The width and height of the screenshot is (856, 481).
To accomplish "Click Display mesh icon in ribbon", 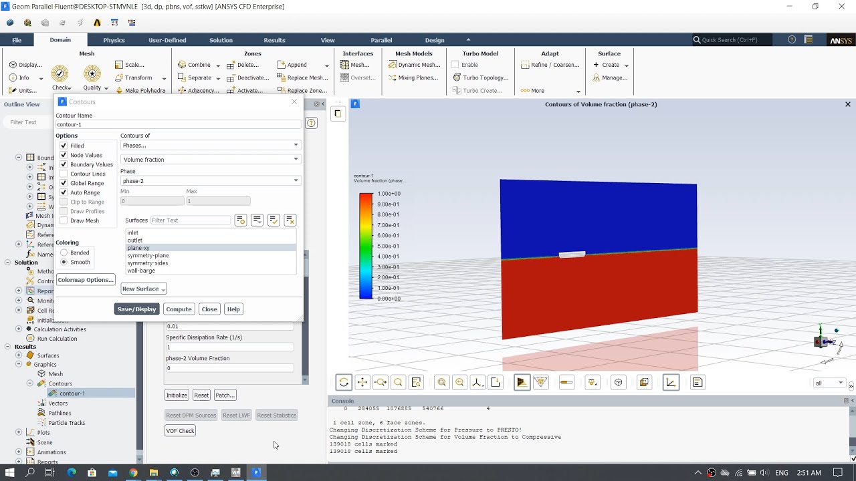I will 13,65.
